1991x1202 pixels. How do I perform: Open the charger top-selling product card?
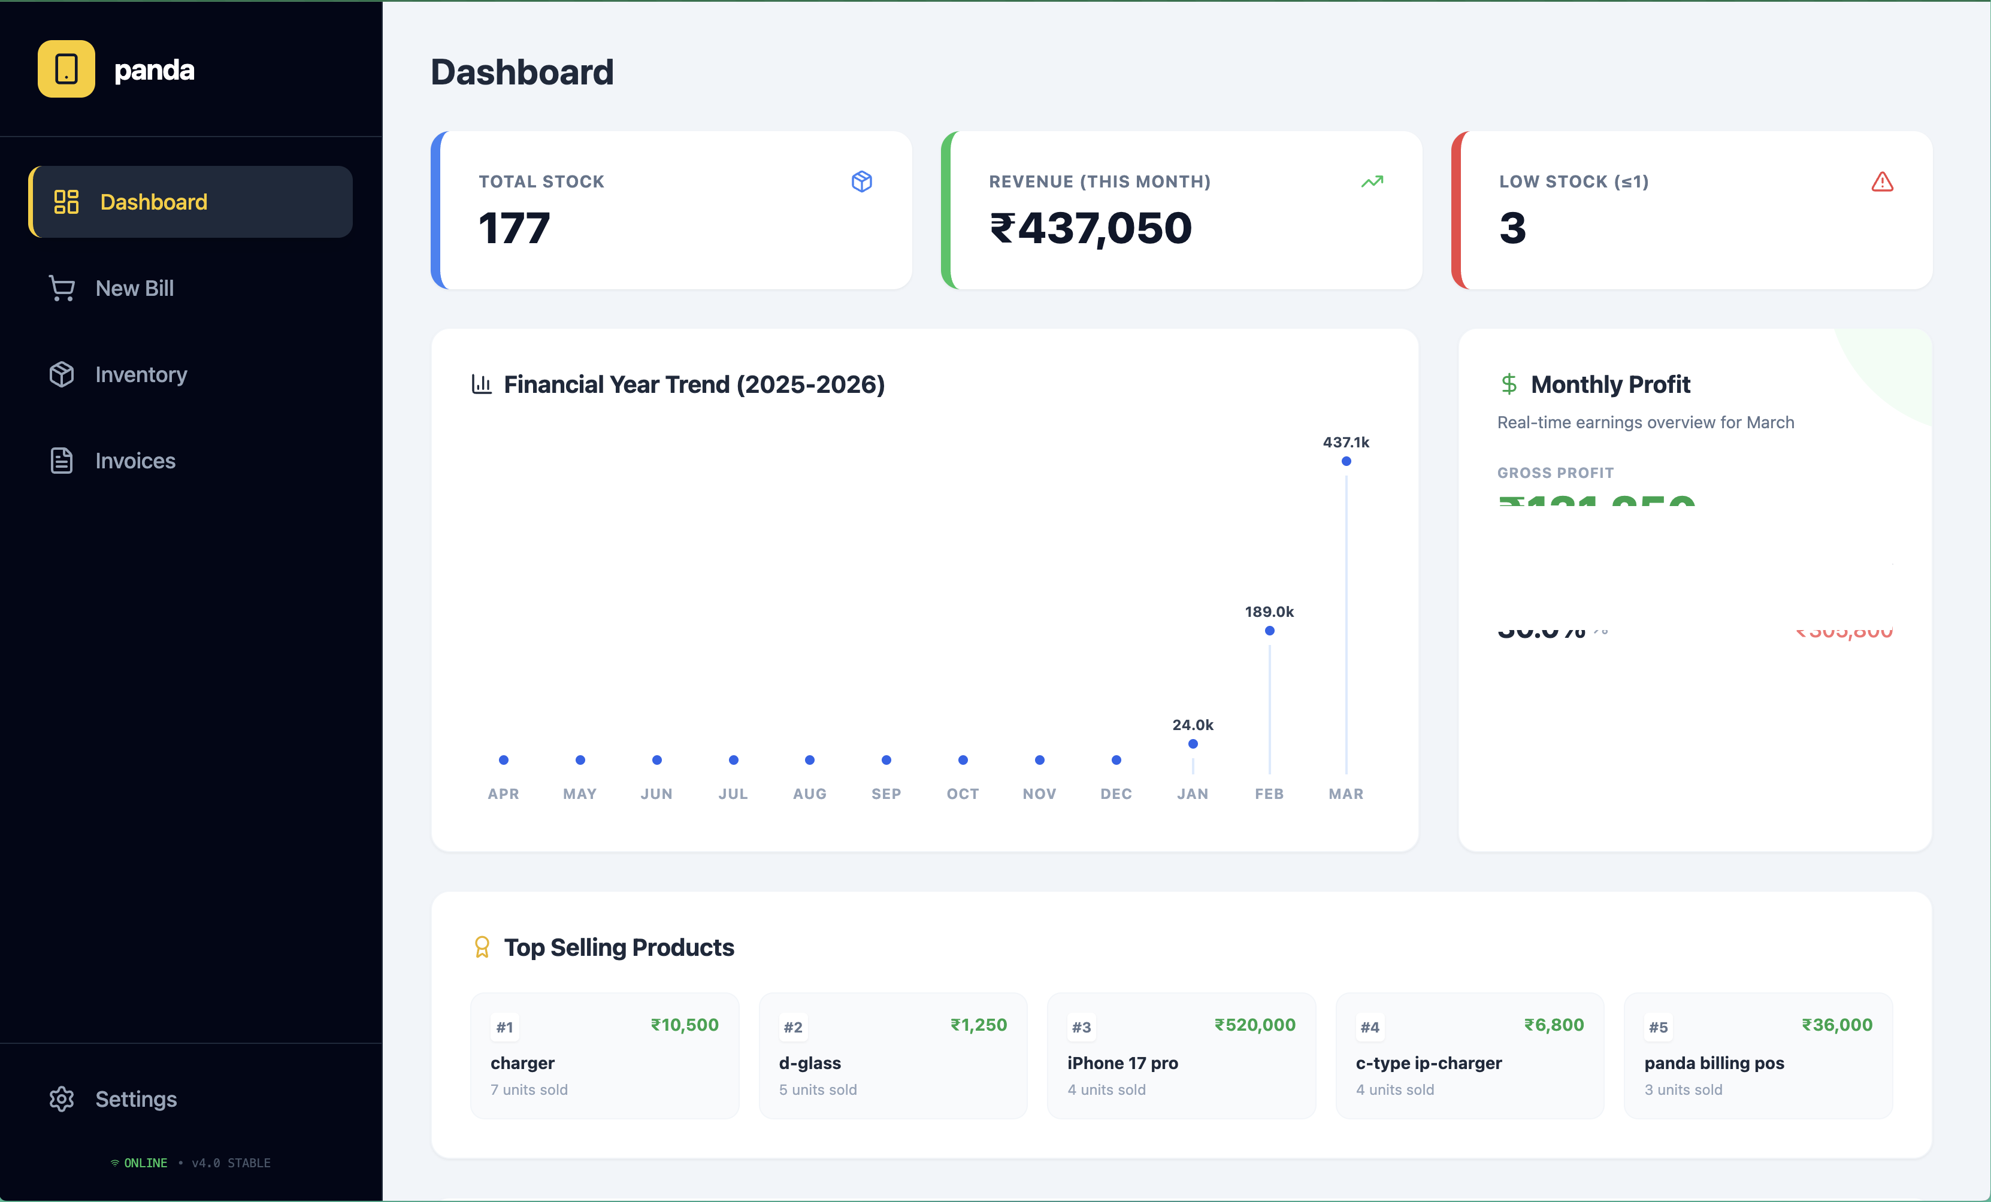click(604, 1056)
